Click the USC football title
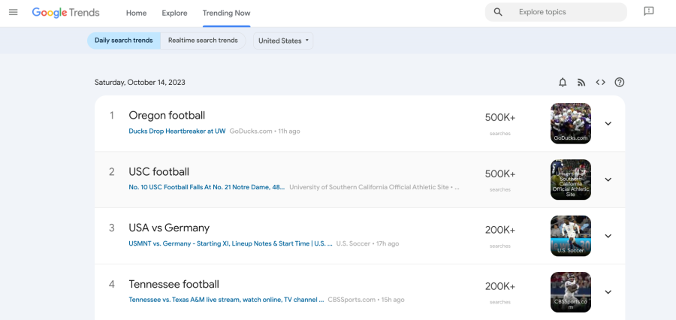The width and height of the screenshot is (676, 320). coord(158,172)
